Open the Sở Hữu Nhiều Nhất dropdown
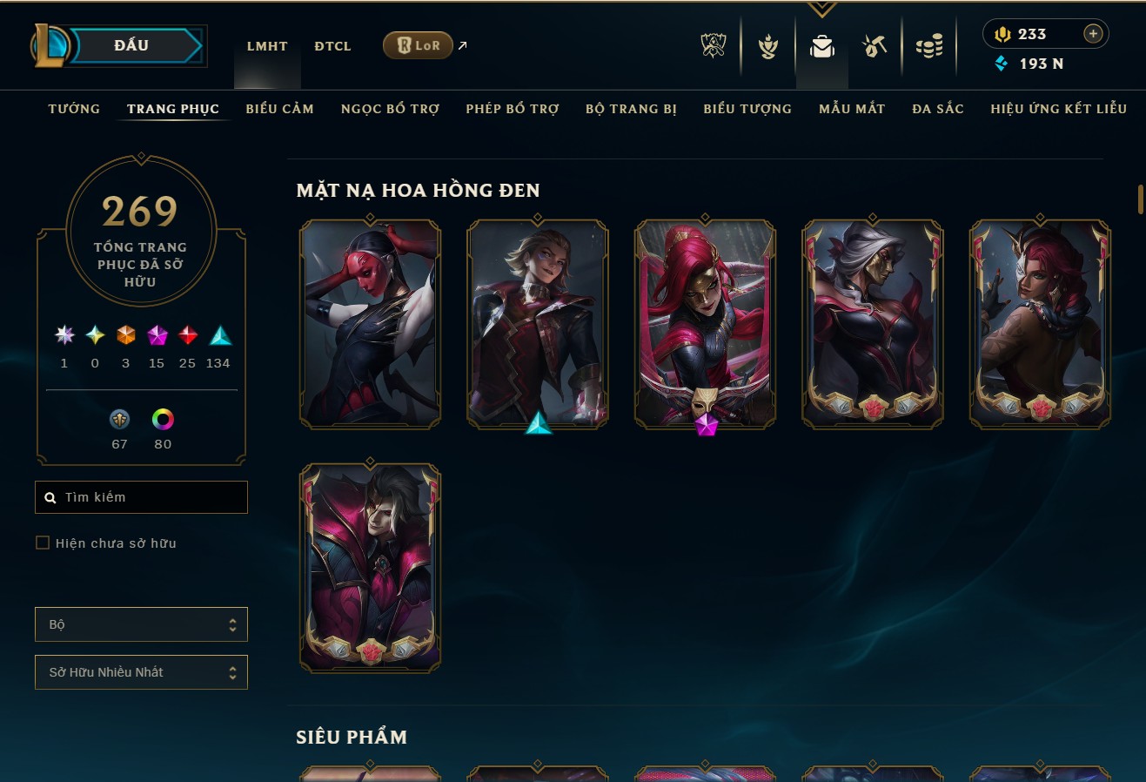Image resolution: width=1146 pixels, height=782 pixels. (141, 672)
